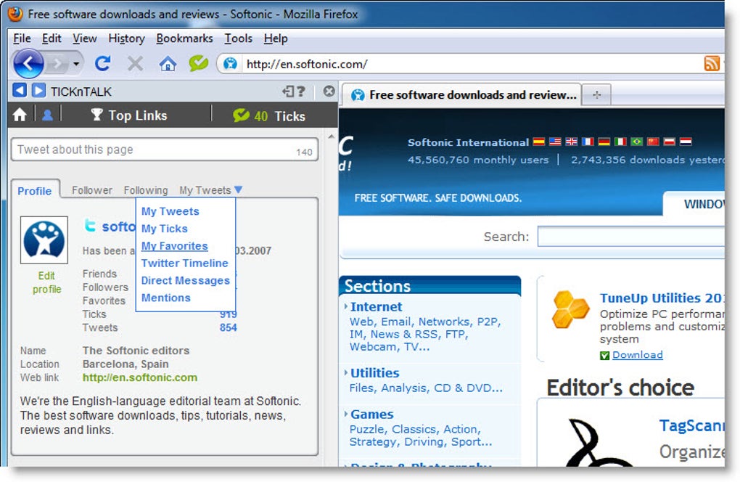Click the United States flag icon
Screen dimensions: 740x482
(x=555, y=142)
